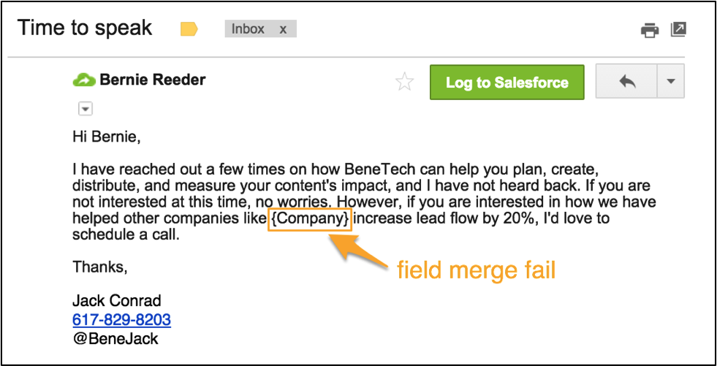Click the {Company} merge field text

pyautogui.click(x=310, y=219)
